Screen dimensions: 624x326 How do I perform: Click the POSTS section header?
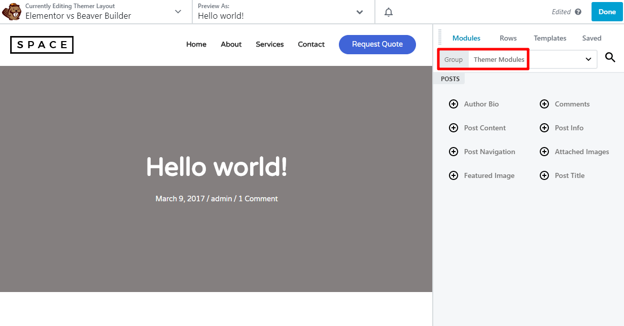point(450,79)
